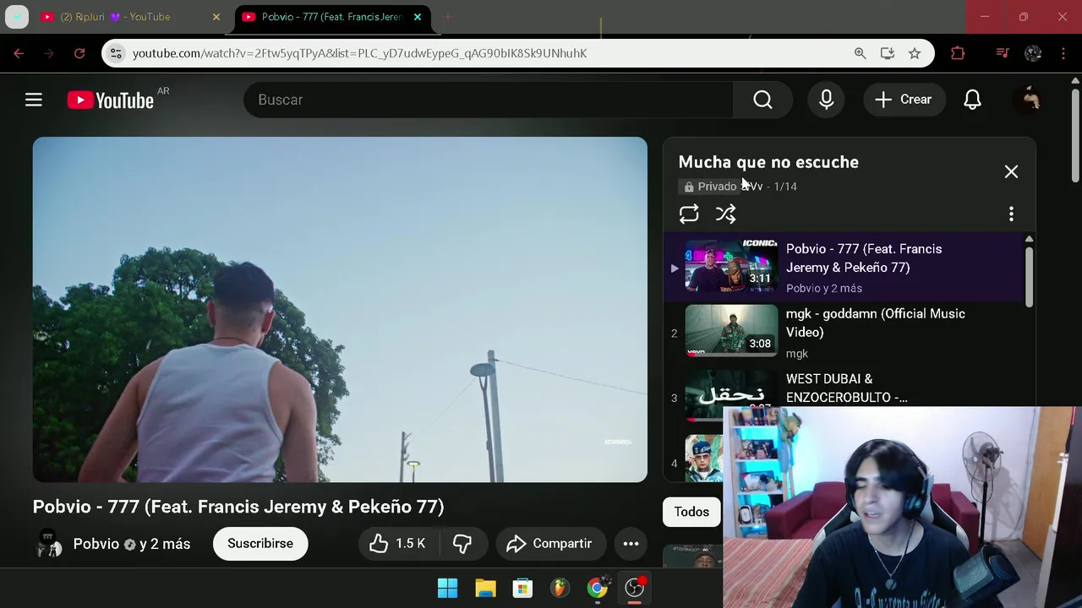Click the video player area
Screen dimensions: 1082x608
340,310
